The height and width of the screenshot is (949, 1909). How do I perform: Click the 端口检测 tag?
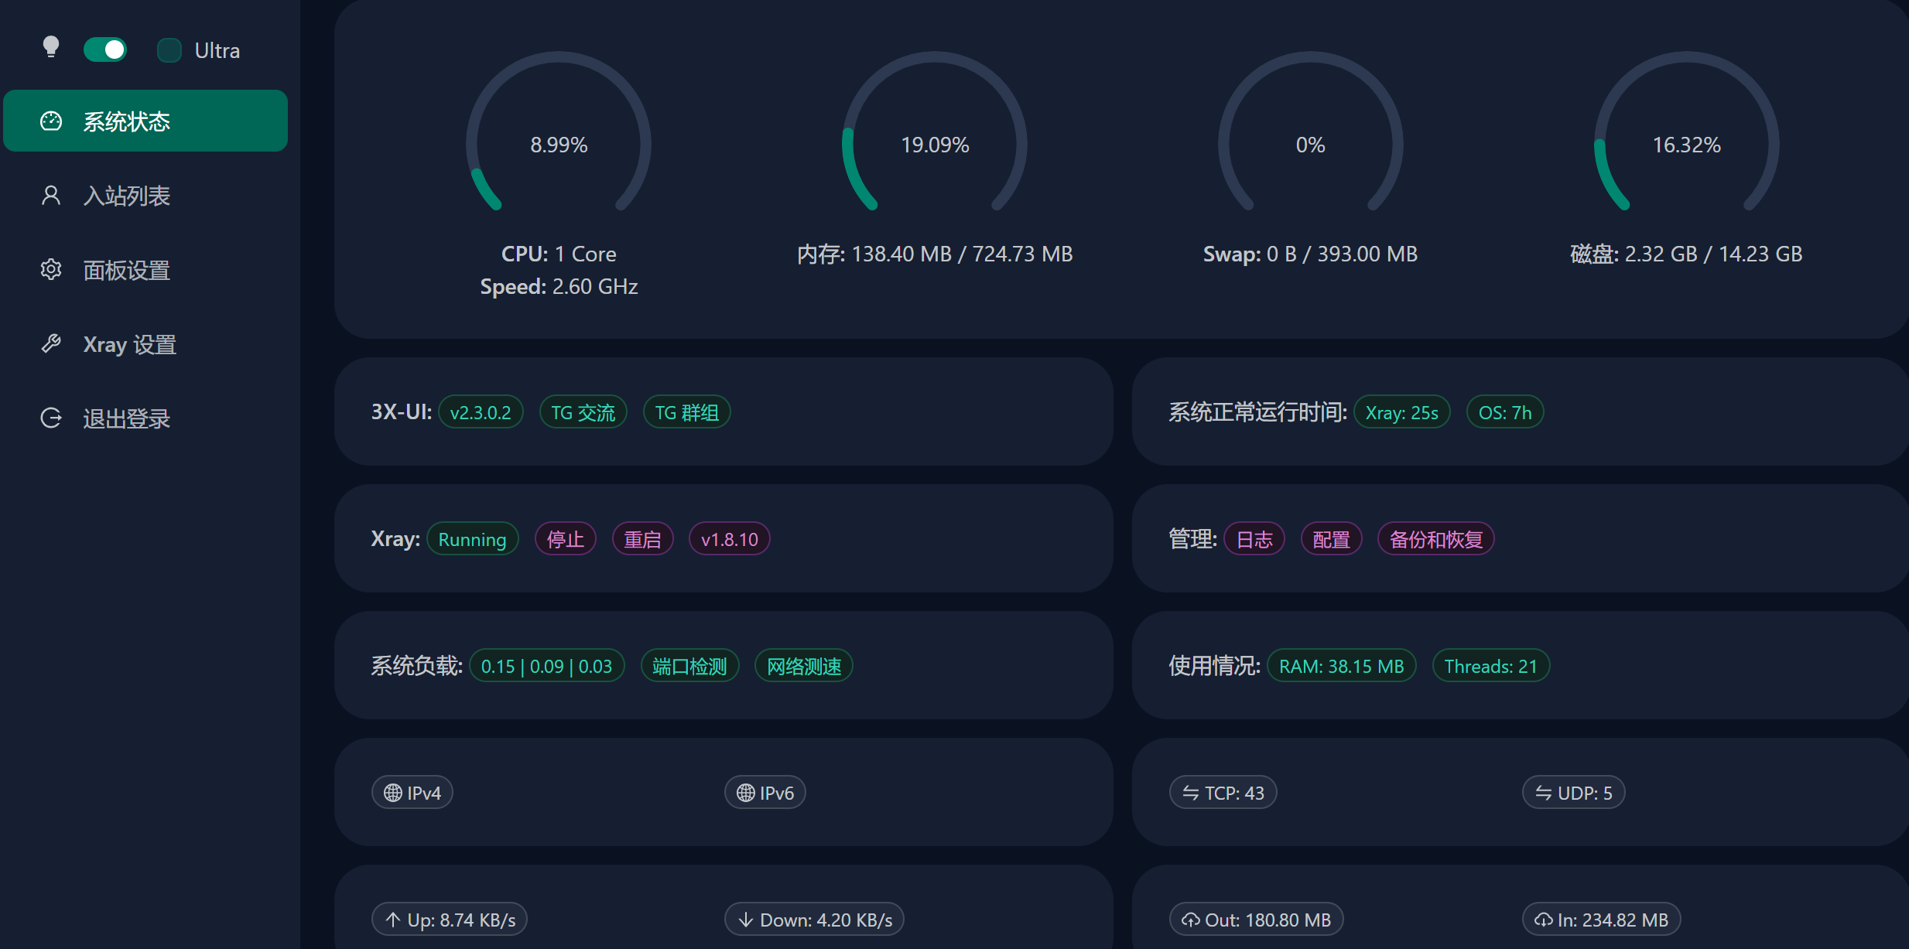click(689, 666)
